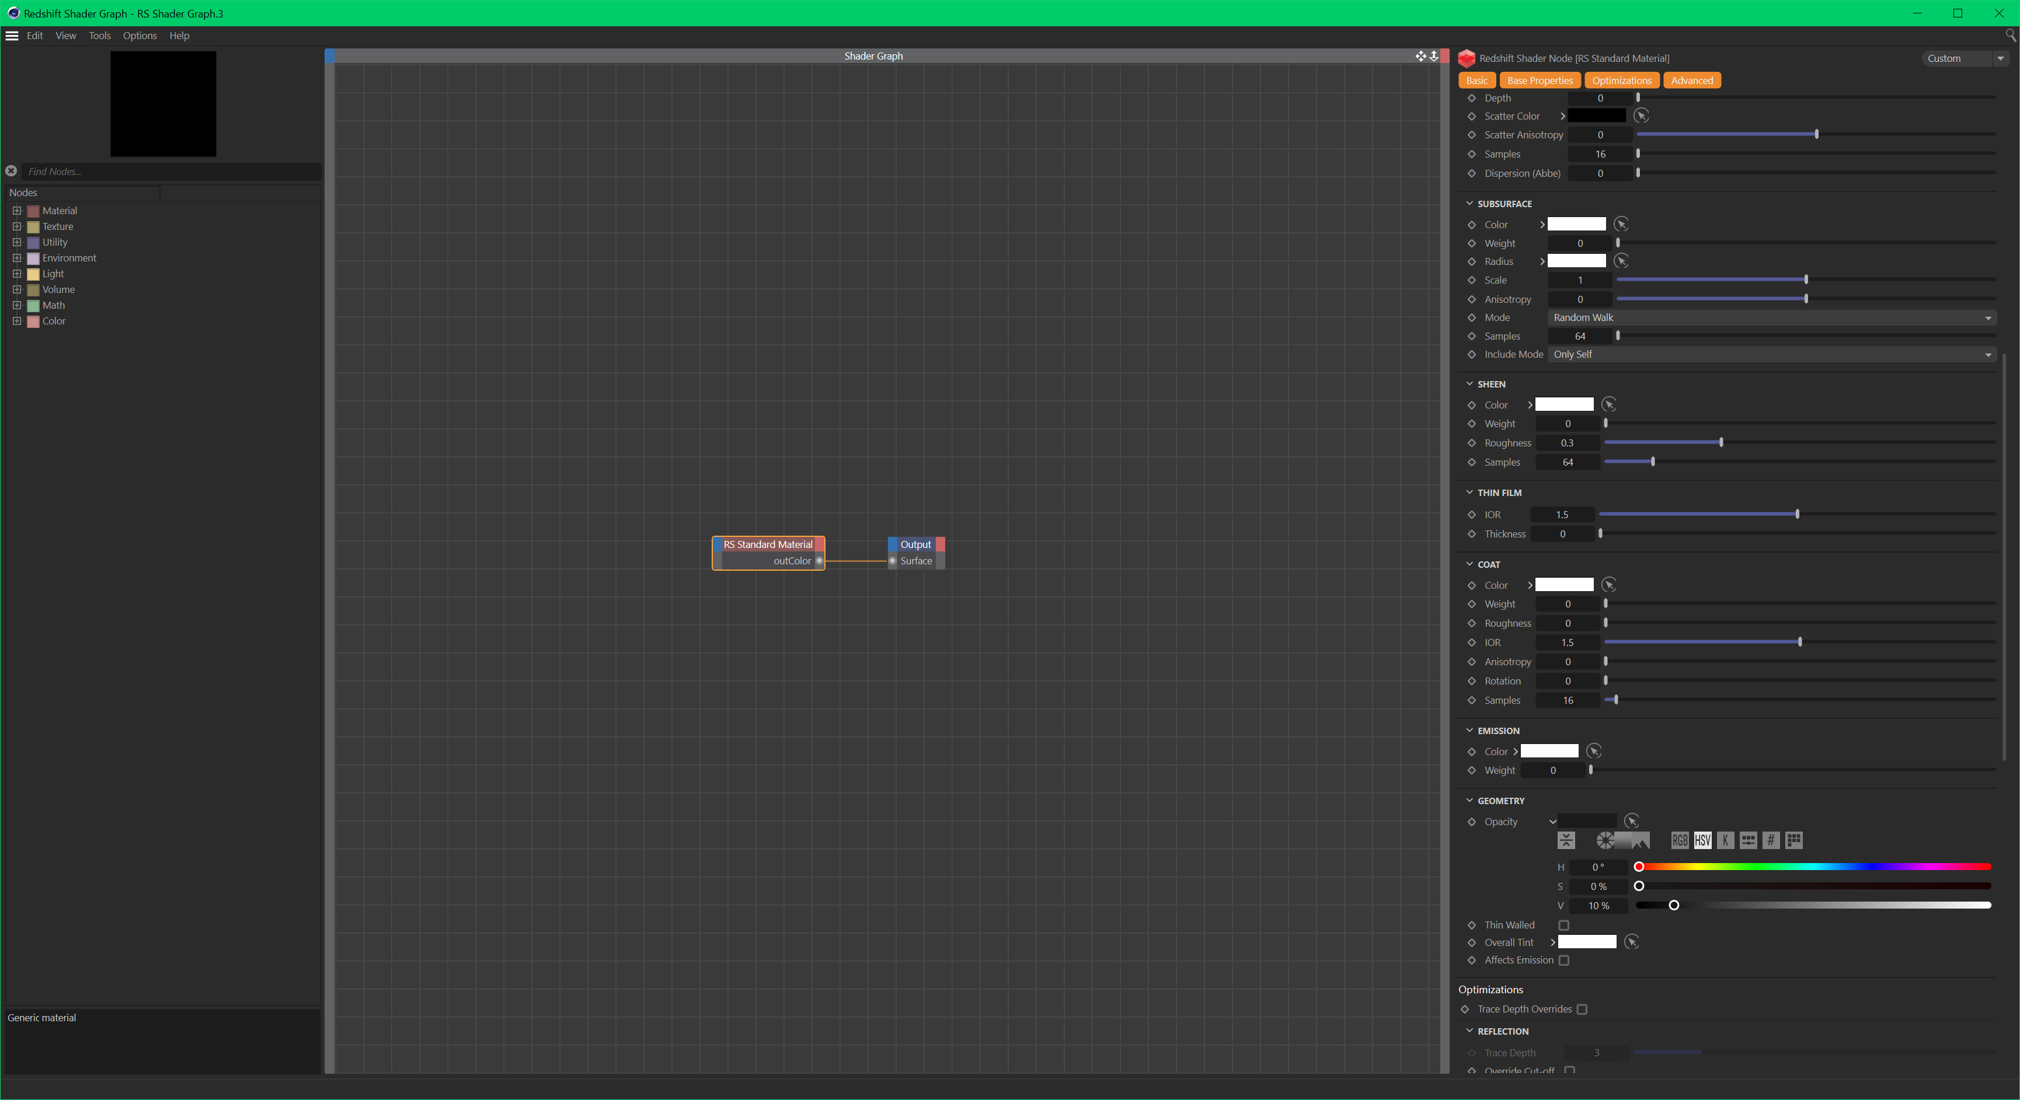
Task: Click the compact color chooser toggle icon
Action: (1566, 840)
